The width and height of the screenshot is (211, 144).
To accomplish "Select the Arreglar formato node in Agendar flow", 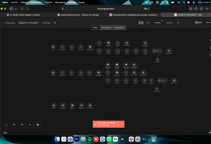I will coord(81,47).
